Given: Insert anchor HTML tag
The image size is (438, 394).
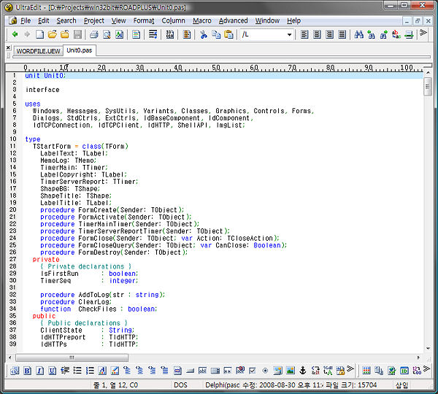Looking at the screenshot, I should (x=303, y=371).
